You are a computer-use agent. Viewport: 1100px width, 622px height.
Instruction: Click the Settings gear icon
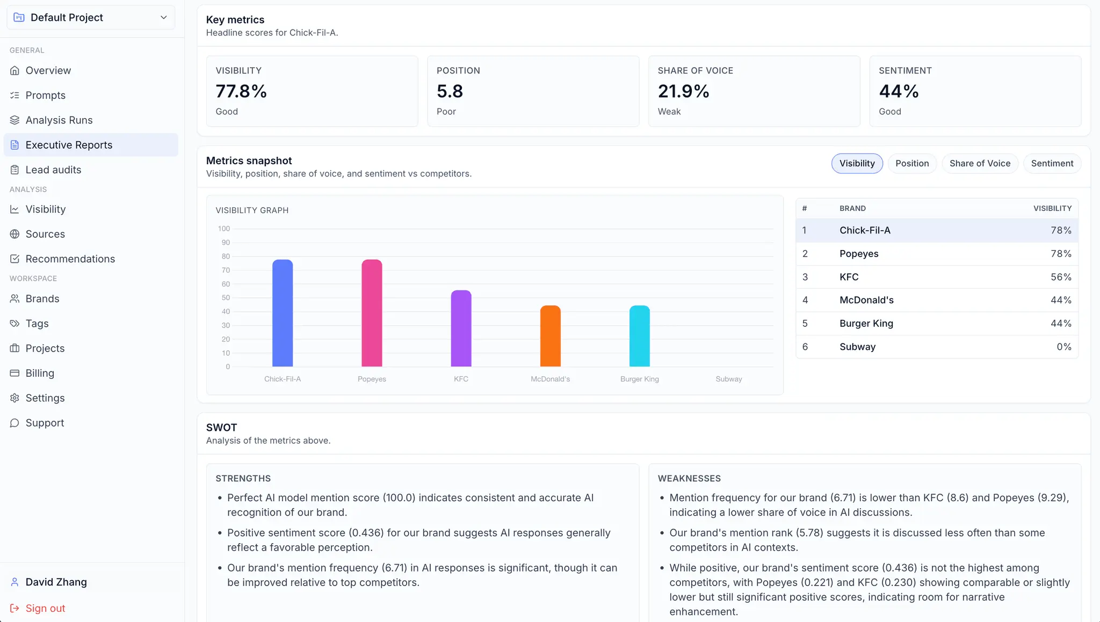(x=15, y=398)
